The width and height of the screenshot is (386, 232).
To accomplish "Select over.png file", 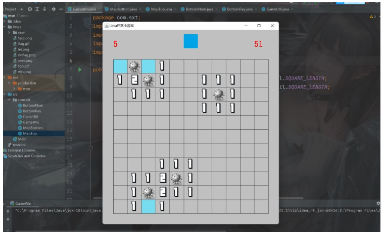I will click(25, 61).
